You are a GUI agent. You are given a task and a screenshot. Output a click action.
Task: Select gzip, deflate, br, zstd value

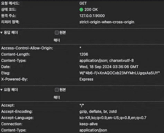pyautogui.click(x=98, y=112)
